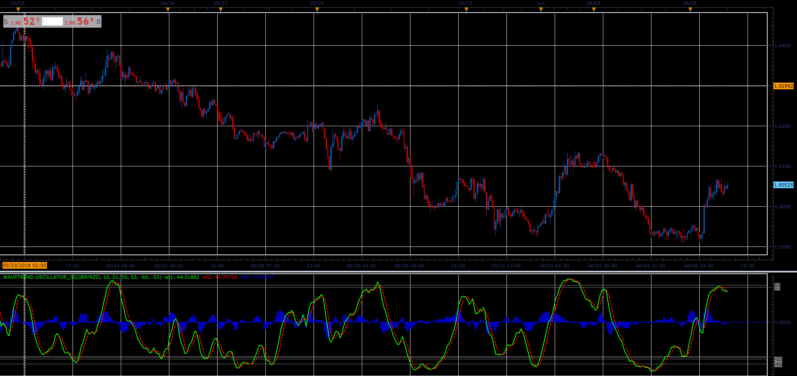The height and width of the screenshot is (376, 797).
Task: Click the orange 05/23/2018 02:00 cursor time label
Action: [25, 265]
